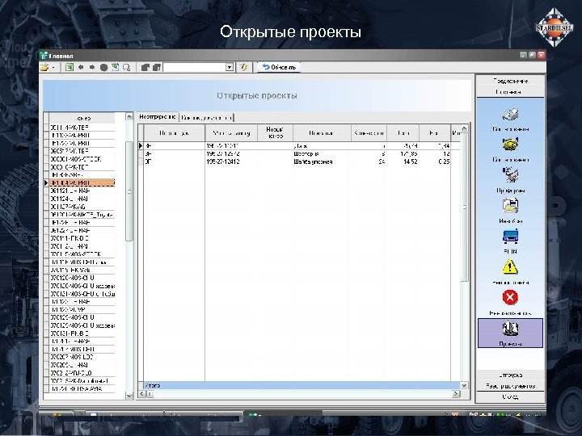The width and height of the screenshot is (582, 436).
Task: Switch to the inactive second tab above table
Action: (206, 118)
